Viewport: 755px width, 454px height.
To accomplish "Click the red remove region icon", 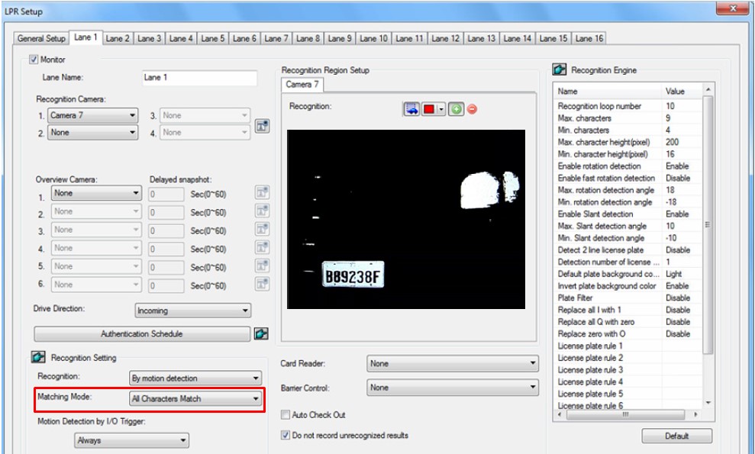I will (x=472, y=109).
